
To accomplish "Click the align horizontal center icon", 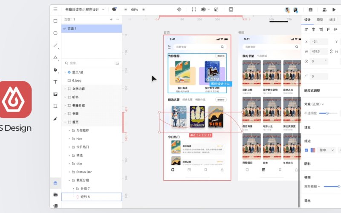I will (313, 29).
